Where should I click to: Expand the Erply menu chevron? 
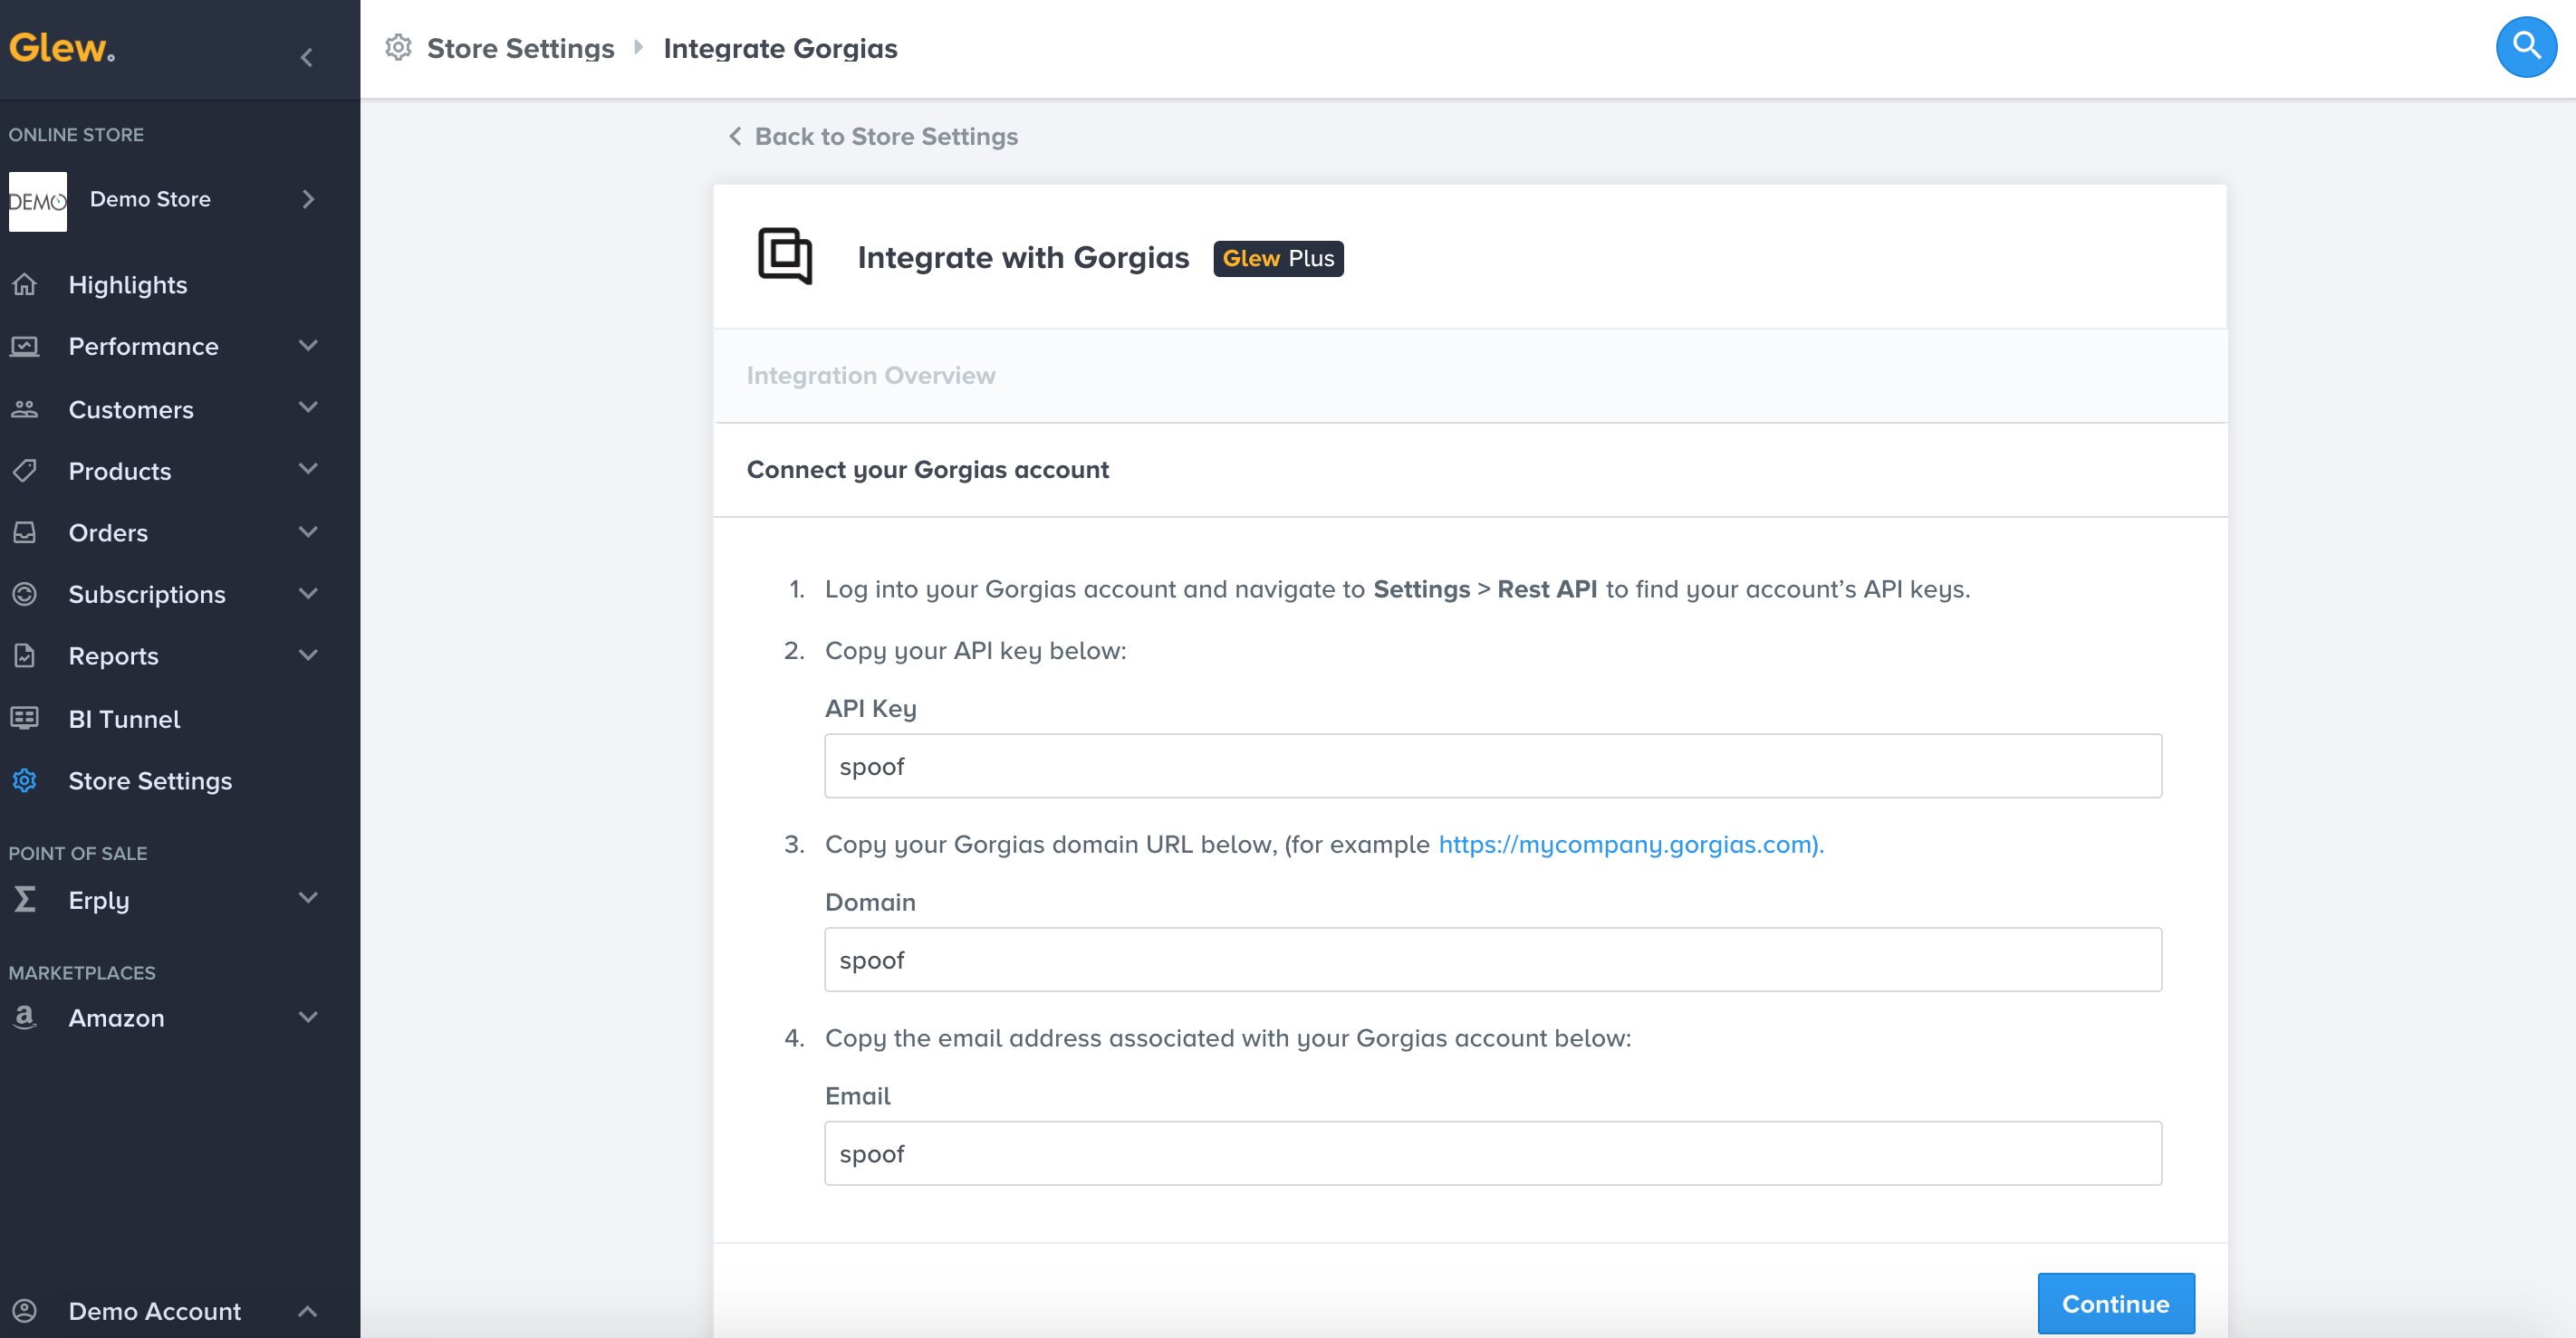click(308, 897)
